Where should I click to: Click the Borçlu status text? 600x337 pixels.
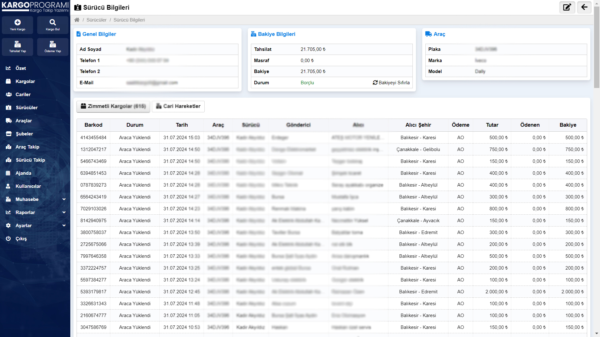coord(307,83)
